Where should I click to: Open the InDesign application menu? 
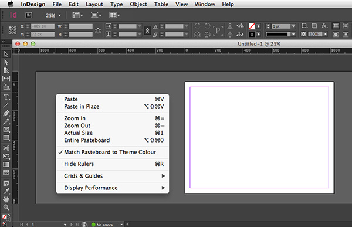point(33,4)
